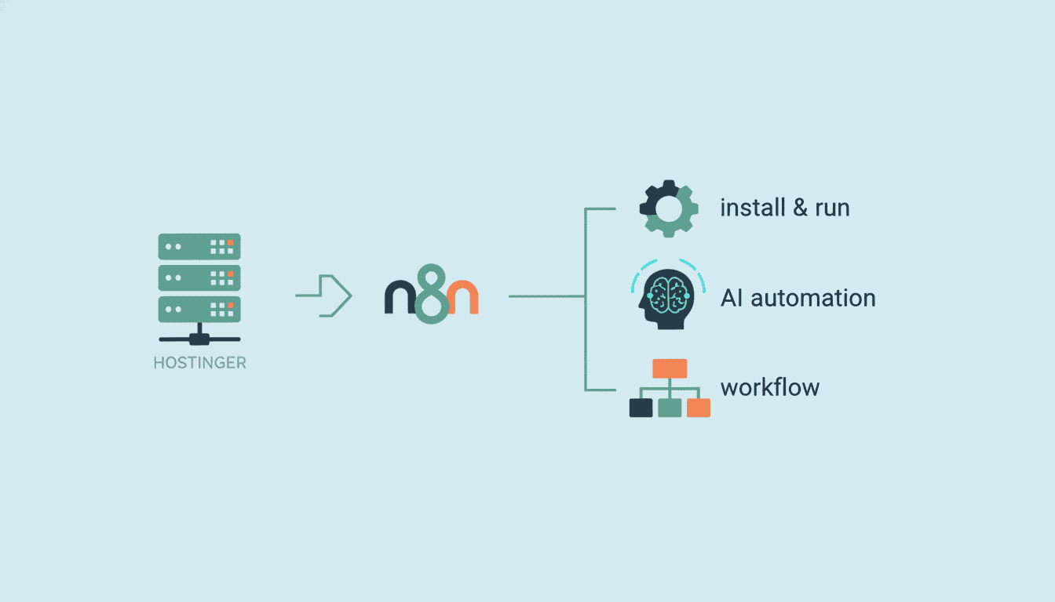This screenshot has width=1055, height=602.
Task: Click the workflow flowchart icon
Action: tap(668, 388)
